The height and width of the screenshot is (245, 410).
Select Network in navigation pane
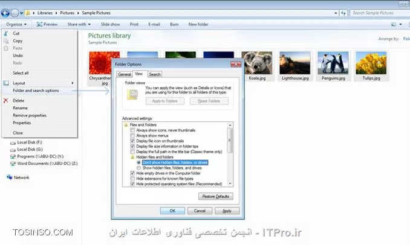coord(18,177)
